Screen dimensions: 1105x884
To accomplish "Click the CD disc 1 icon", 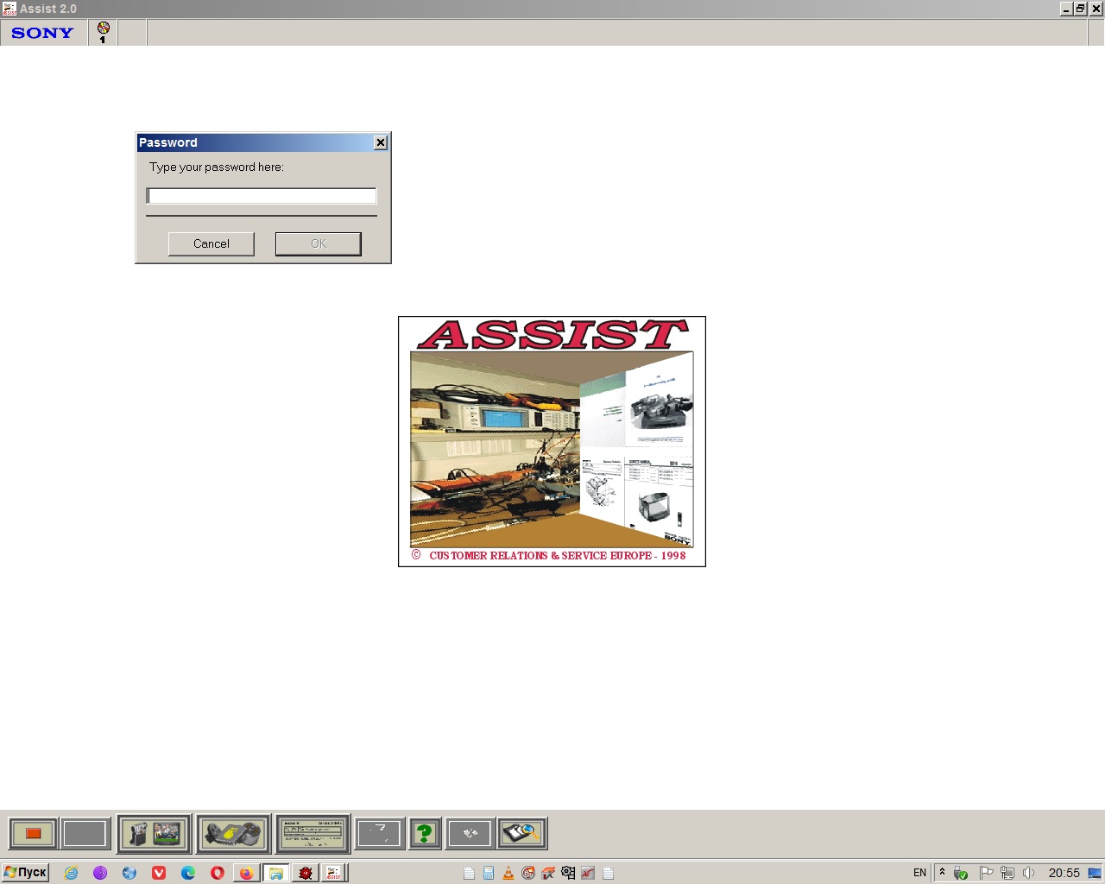I will coord(103,32).
